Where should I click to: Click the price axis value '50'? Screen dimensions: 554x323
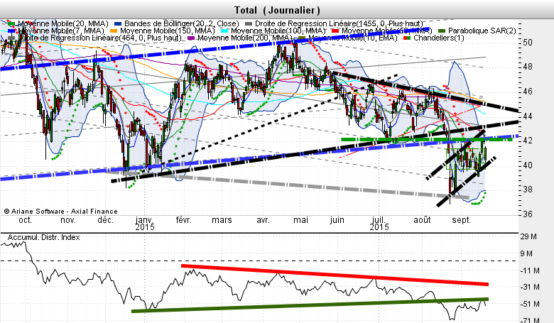click(528, 43)
